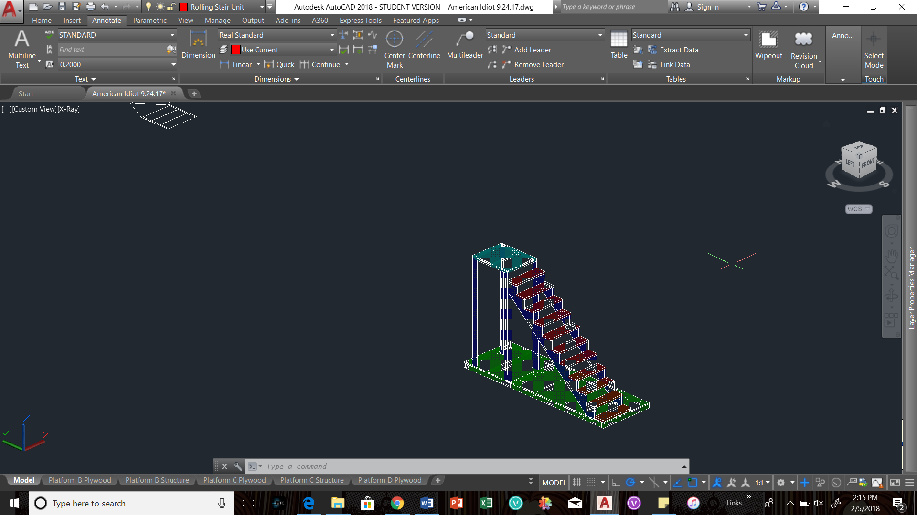This screenshot has height=515, width=917.
Task: Click the Add Leader button
Action: coord(532,50)
